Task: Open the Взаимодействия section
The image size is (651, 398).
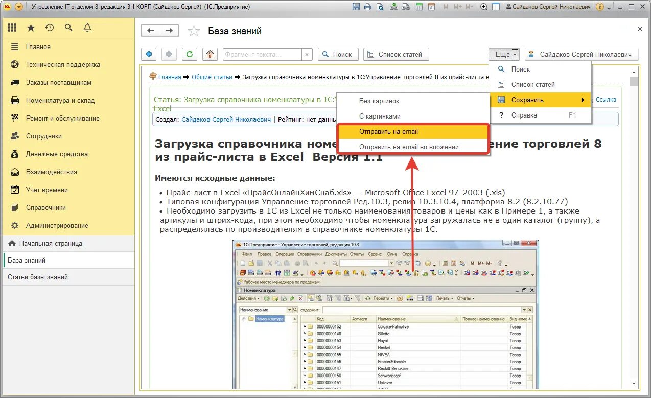Action: 68,172
